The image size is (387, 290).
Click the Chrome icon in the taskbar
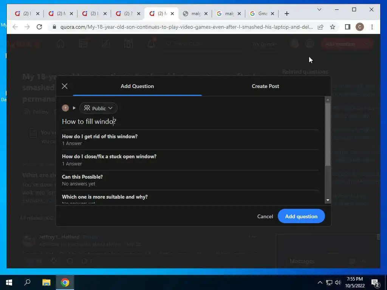(x=65, y=282)
